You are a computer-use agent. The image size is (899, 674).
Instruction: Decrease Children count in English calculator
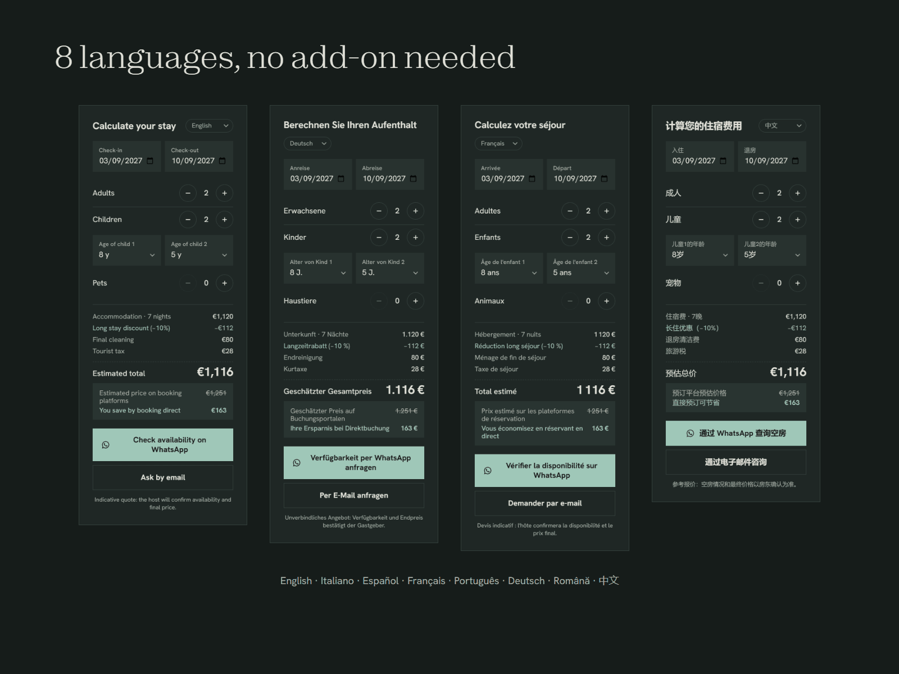pyautogui.click(x=188, y=220)
